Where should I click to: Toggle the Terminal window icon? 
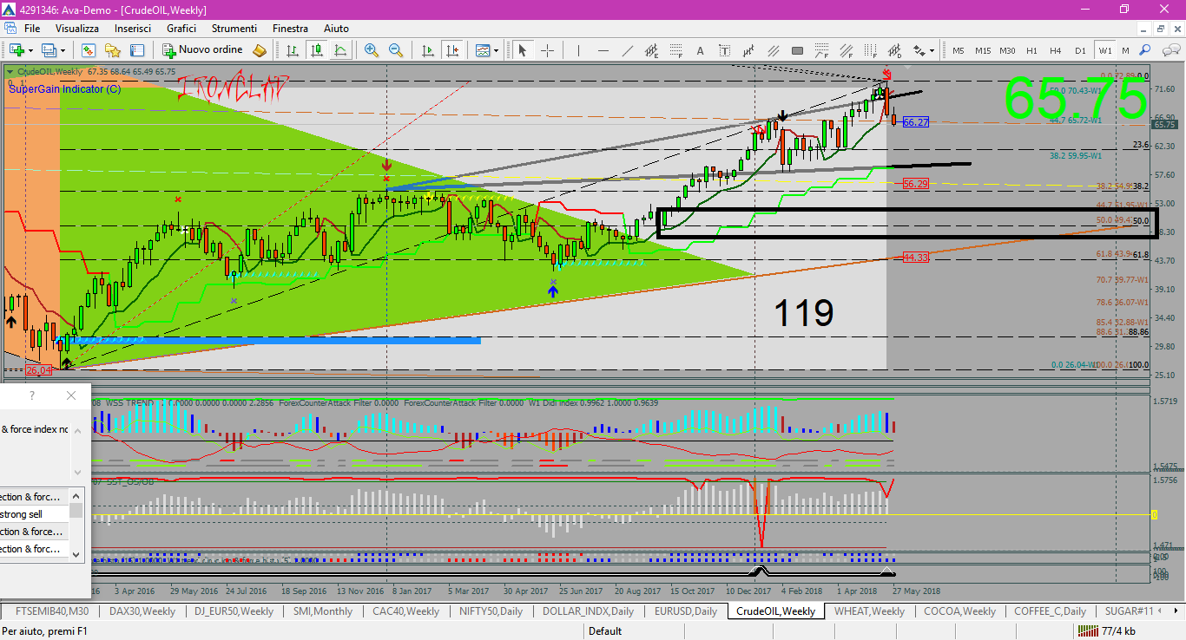138,49
